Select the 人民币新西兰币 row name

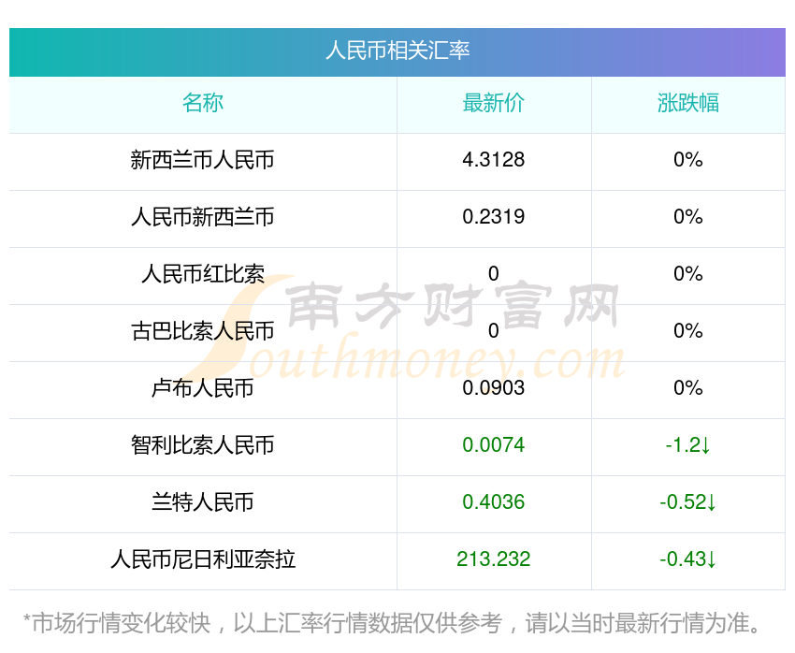point(203,217)
